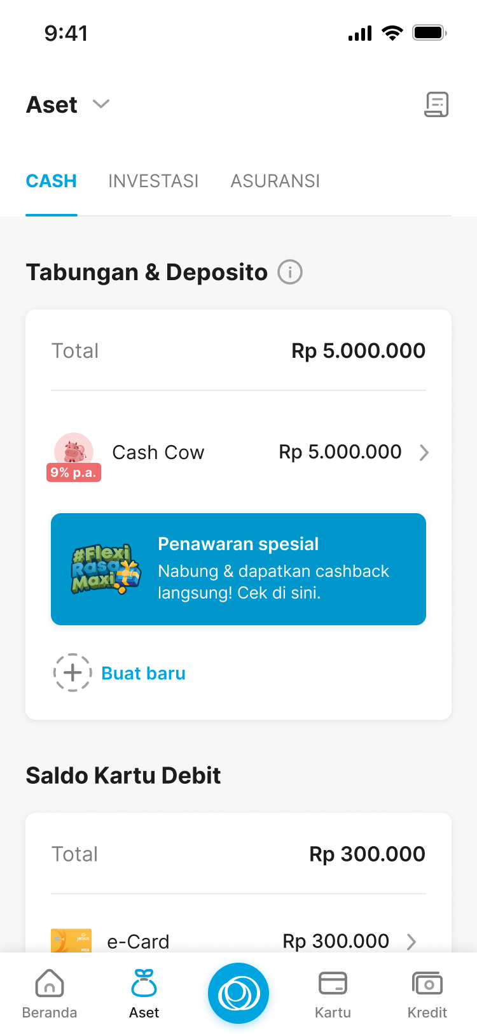Open the Kartu card icon
The image size is (477, 1034).
tap(333, 983)
